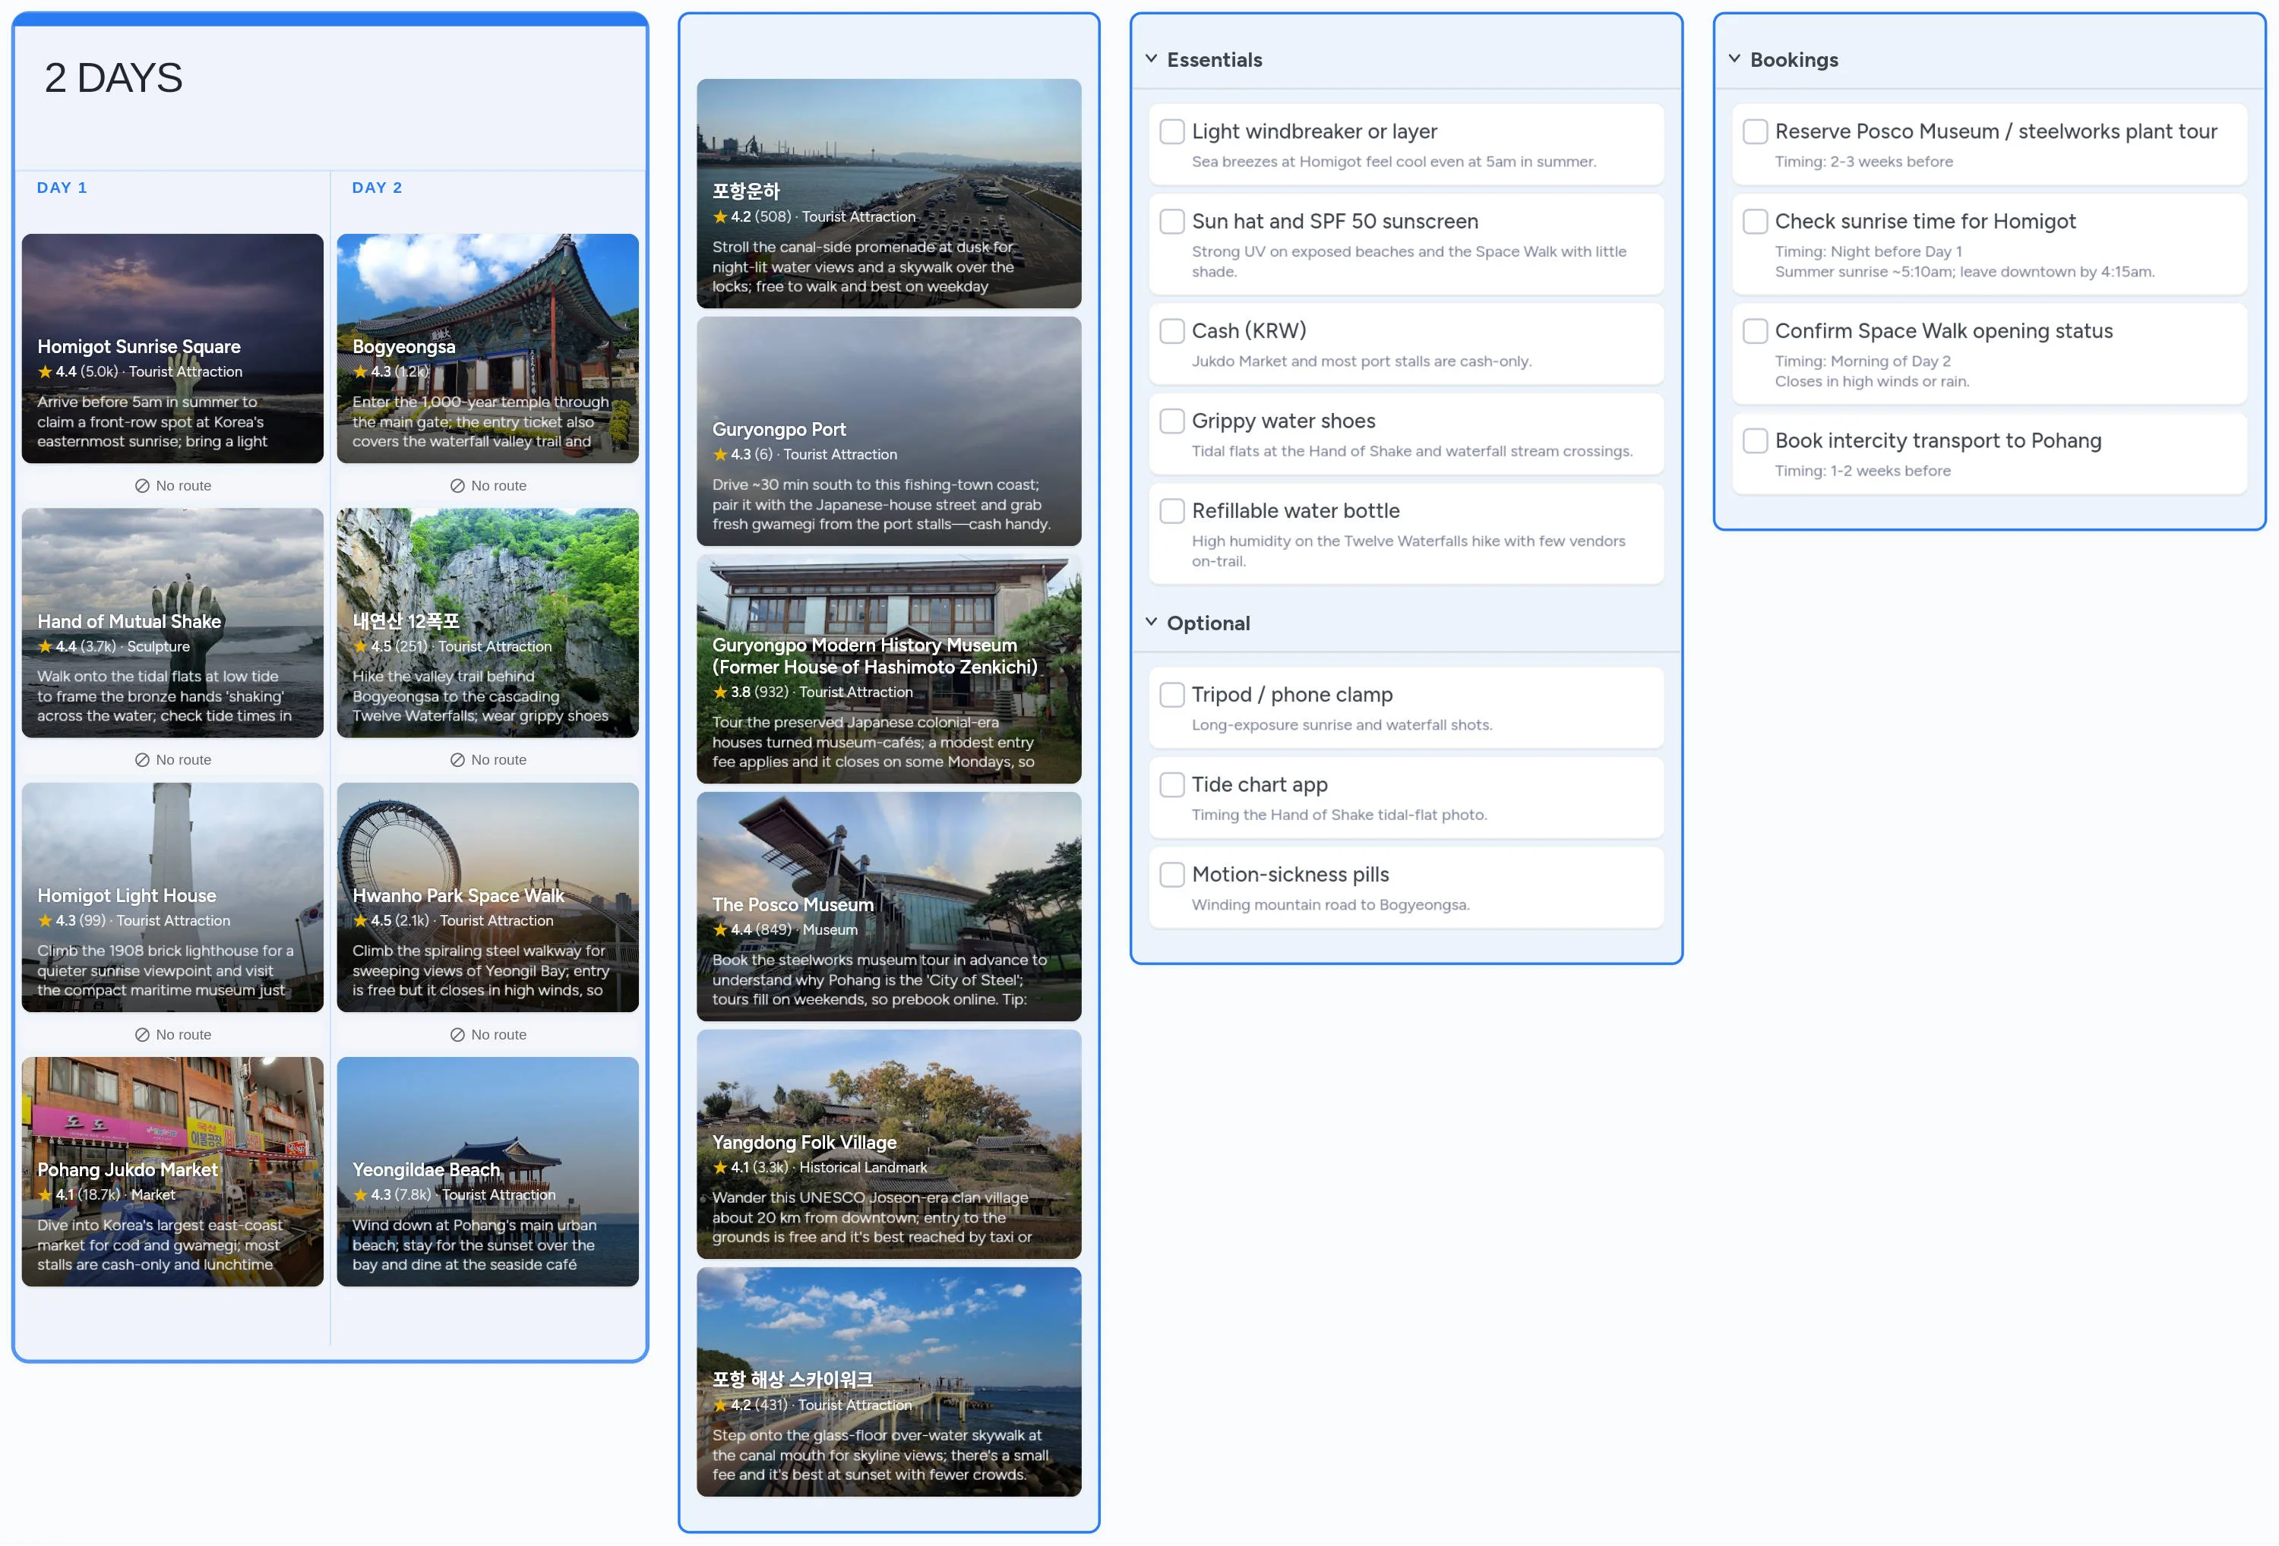Tick the Tide chart app checkbox
Screen dimensions: 2279x1546
[1172, 784]
